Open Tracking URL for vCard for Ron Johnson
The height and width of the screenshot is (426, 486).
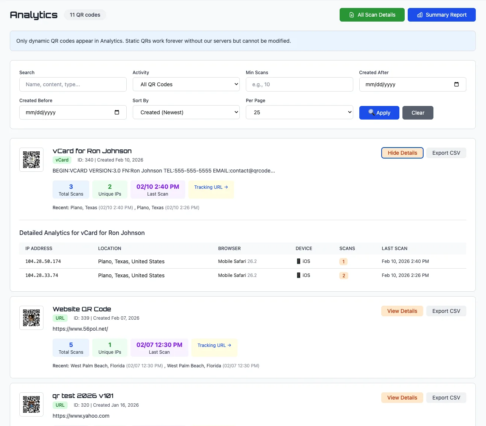(x=211, y=187)
